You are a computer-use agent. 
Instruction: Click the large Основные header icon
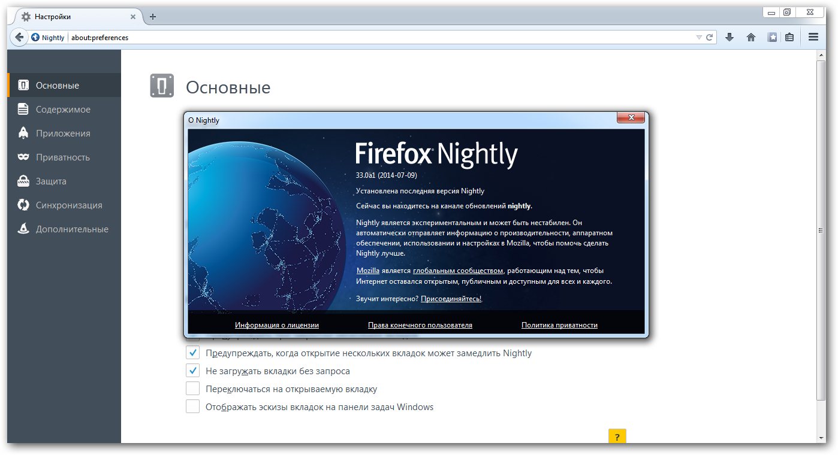click(x=162, y=86)
